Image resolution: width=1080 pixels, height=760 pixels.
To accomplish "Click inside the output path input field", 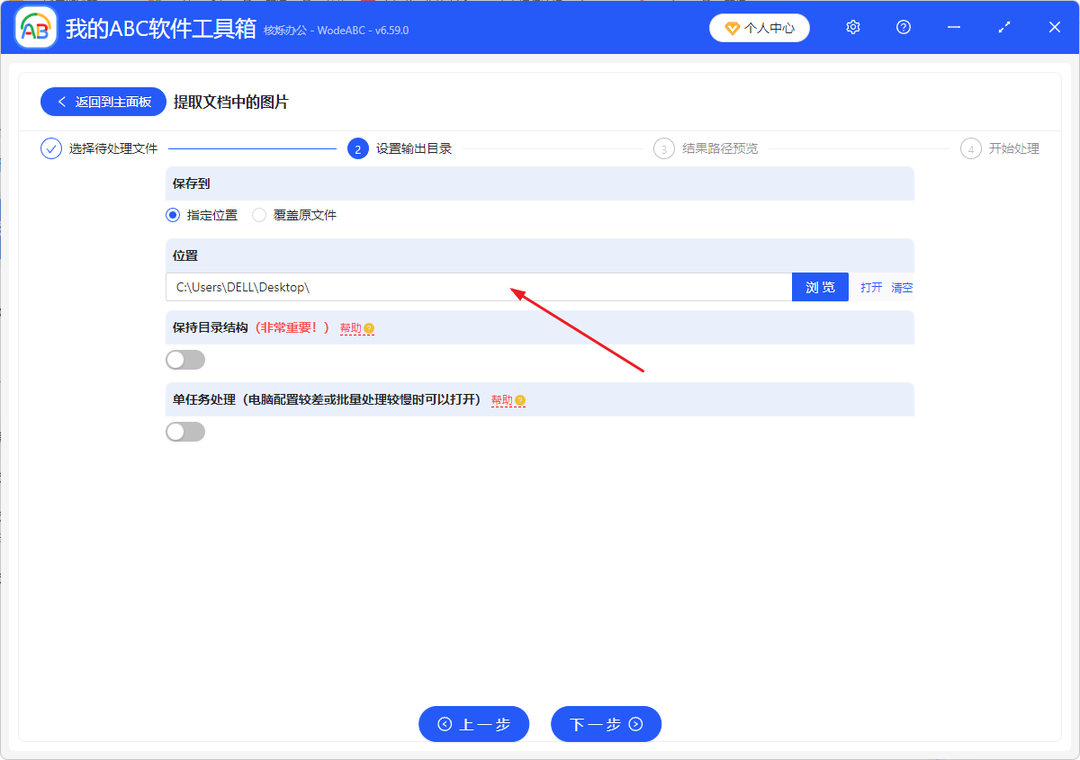I will (450, 286).
